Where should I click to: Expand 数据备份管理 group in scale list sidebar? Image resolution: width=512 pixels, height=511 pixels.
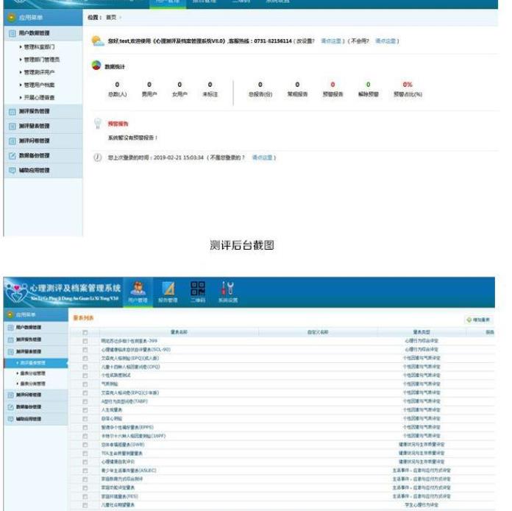pyautogui.click(x=36, y=406)
